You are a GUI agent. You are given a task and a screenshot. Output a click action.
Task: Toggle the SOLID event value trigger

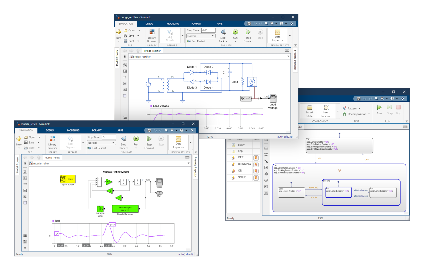256,178
